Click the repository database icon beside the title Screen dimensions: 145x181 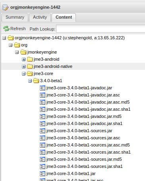pyautogui.click(x=6, y=7)
